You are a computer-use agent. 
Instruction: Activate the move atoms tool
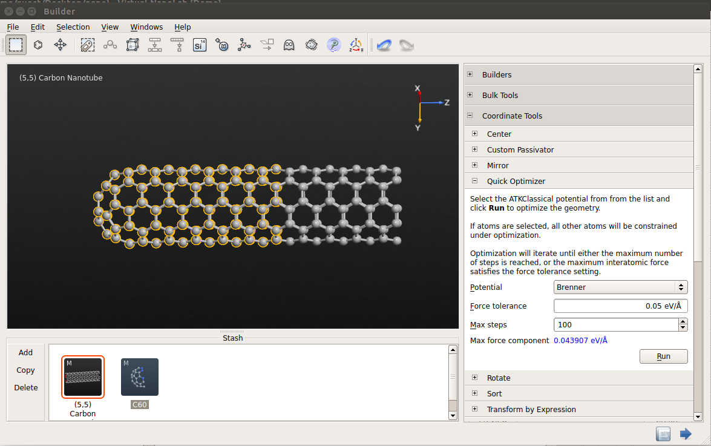pyautogui.click(x=61, y=45)
